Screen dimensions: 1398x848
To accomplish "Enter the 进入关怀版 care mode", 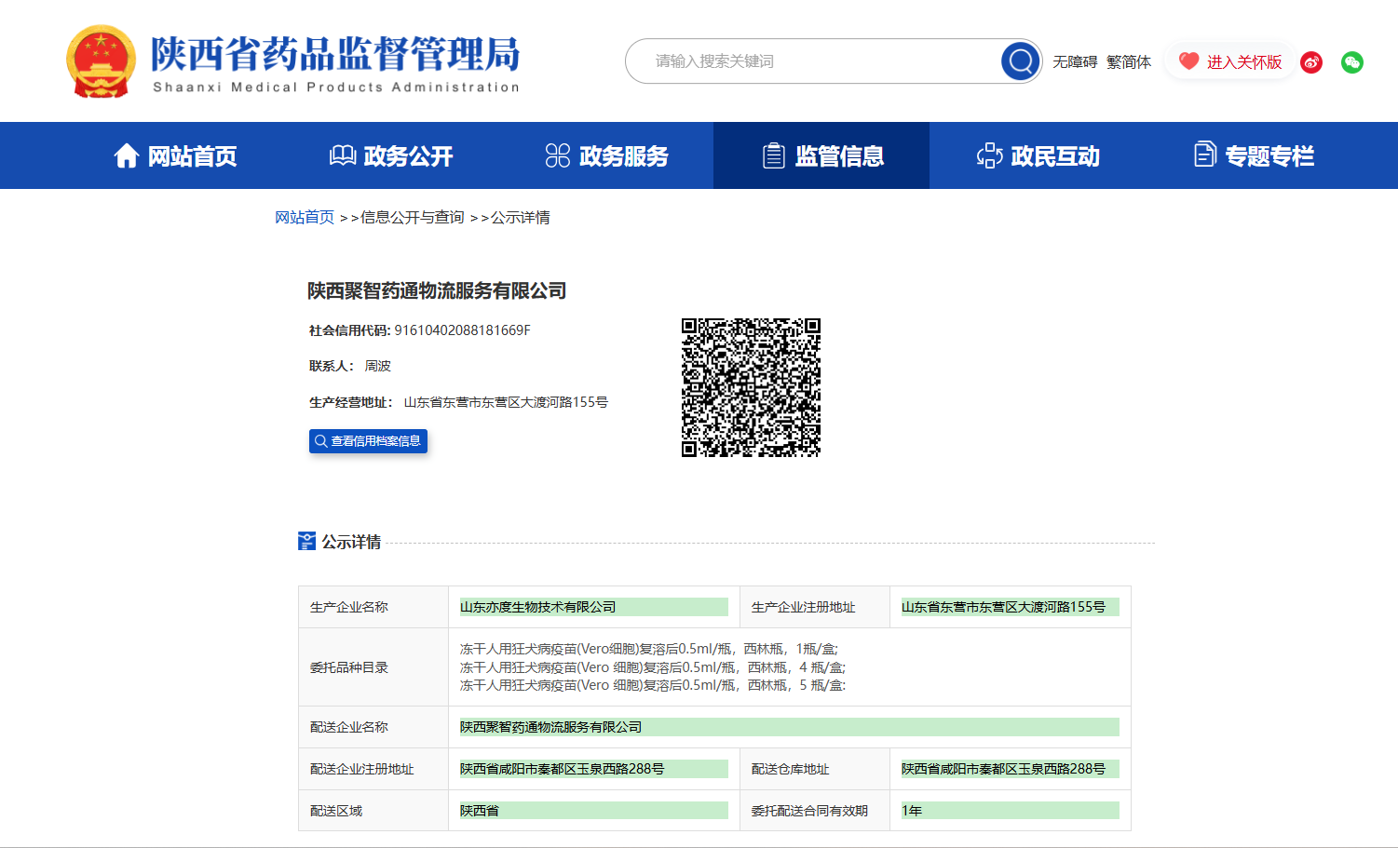I will pos(1243,61).
